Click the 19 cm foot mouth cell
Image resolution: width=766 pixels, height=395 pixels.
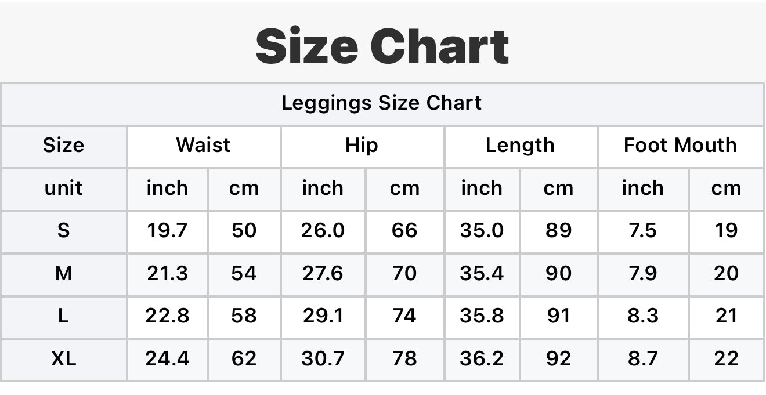[x=726, y=231]
